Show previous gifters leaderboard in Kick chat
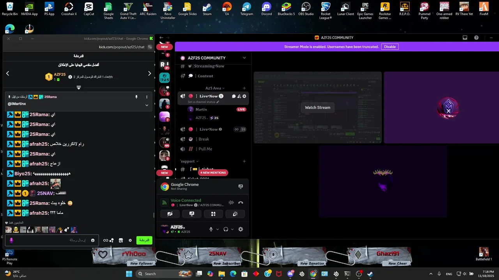 (7, 73)
